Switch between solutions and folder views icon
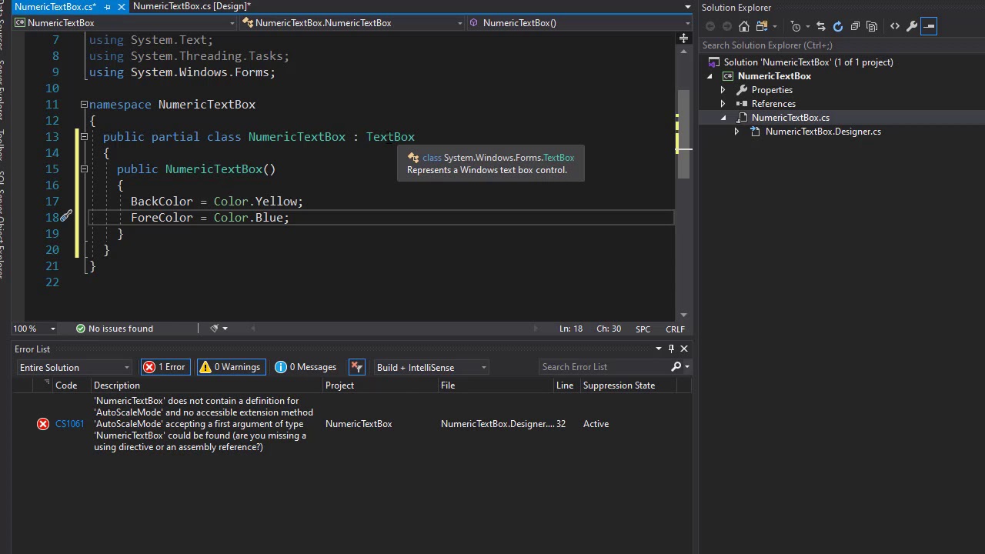985x554 pixels. 760,26
